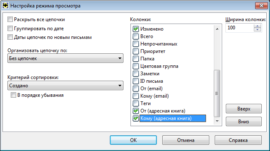Enable В порядке убывания checkbox
This screenshot has width=270, height=151.
pyautogui.click(x=13, y=95)
